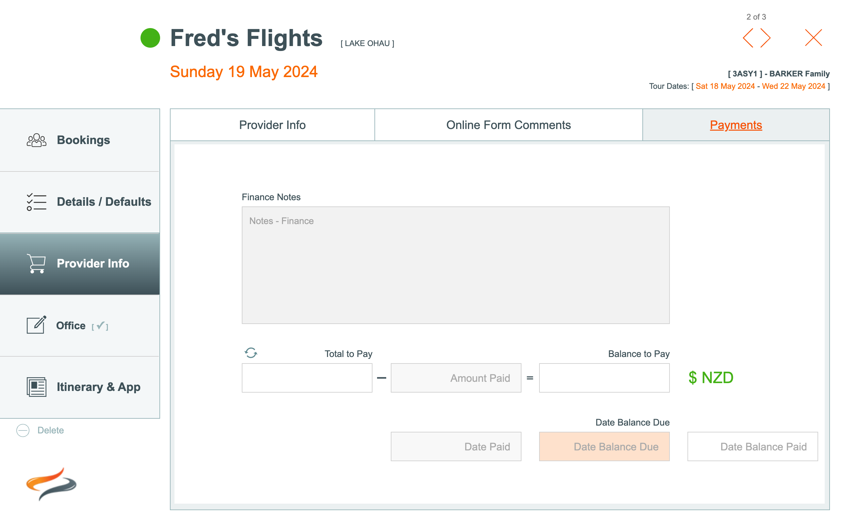Open the Online Form Comments tab

click(x=508, y=125)
